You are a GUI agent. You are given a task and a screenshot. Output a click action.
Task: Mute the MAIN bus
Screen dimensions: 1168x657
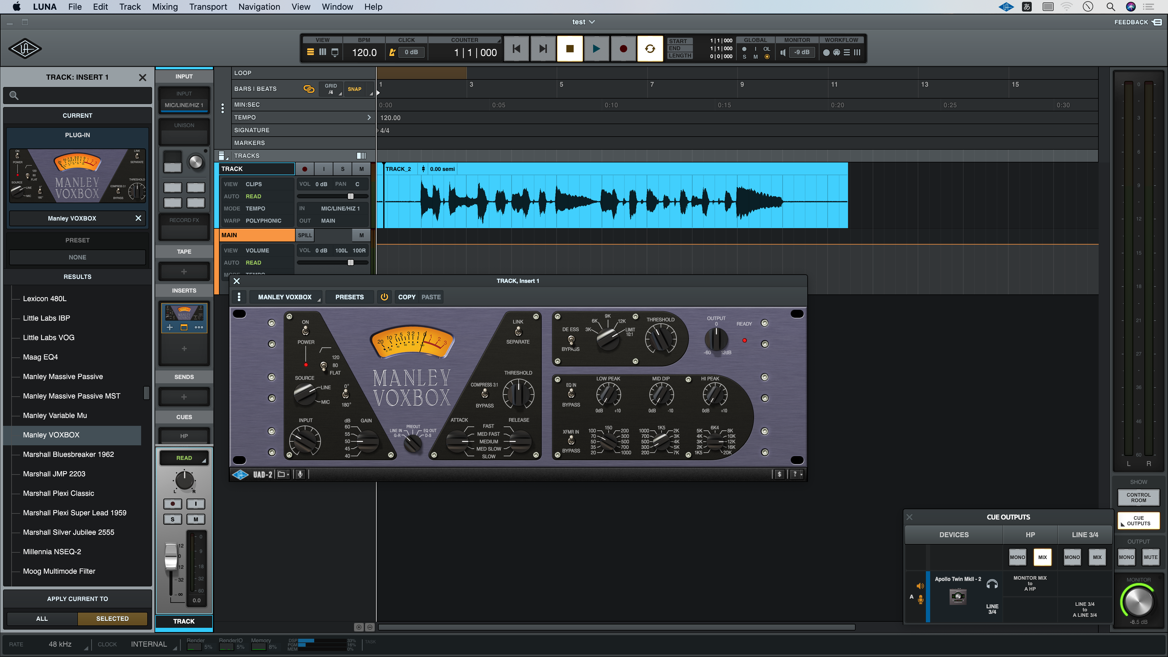tap(361, 235)
